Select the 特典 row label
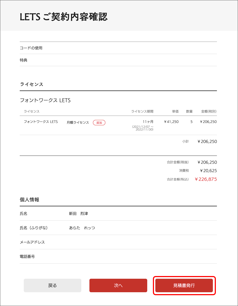The width and height of the screenshot is (238, 306). pos(24,60)
